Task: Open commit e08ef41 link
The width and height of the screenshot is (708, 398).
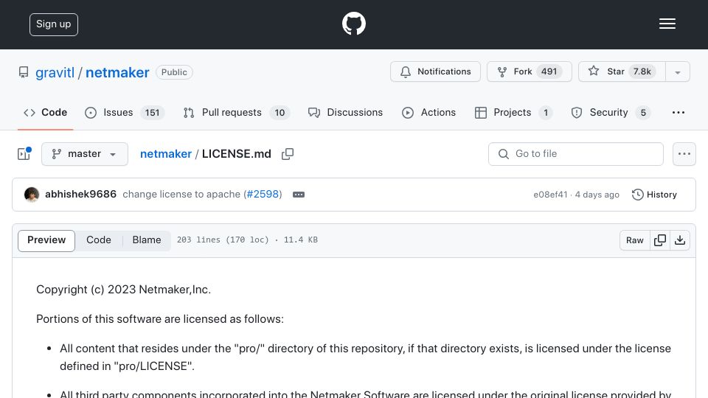Action: (550, 195)
